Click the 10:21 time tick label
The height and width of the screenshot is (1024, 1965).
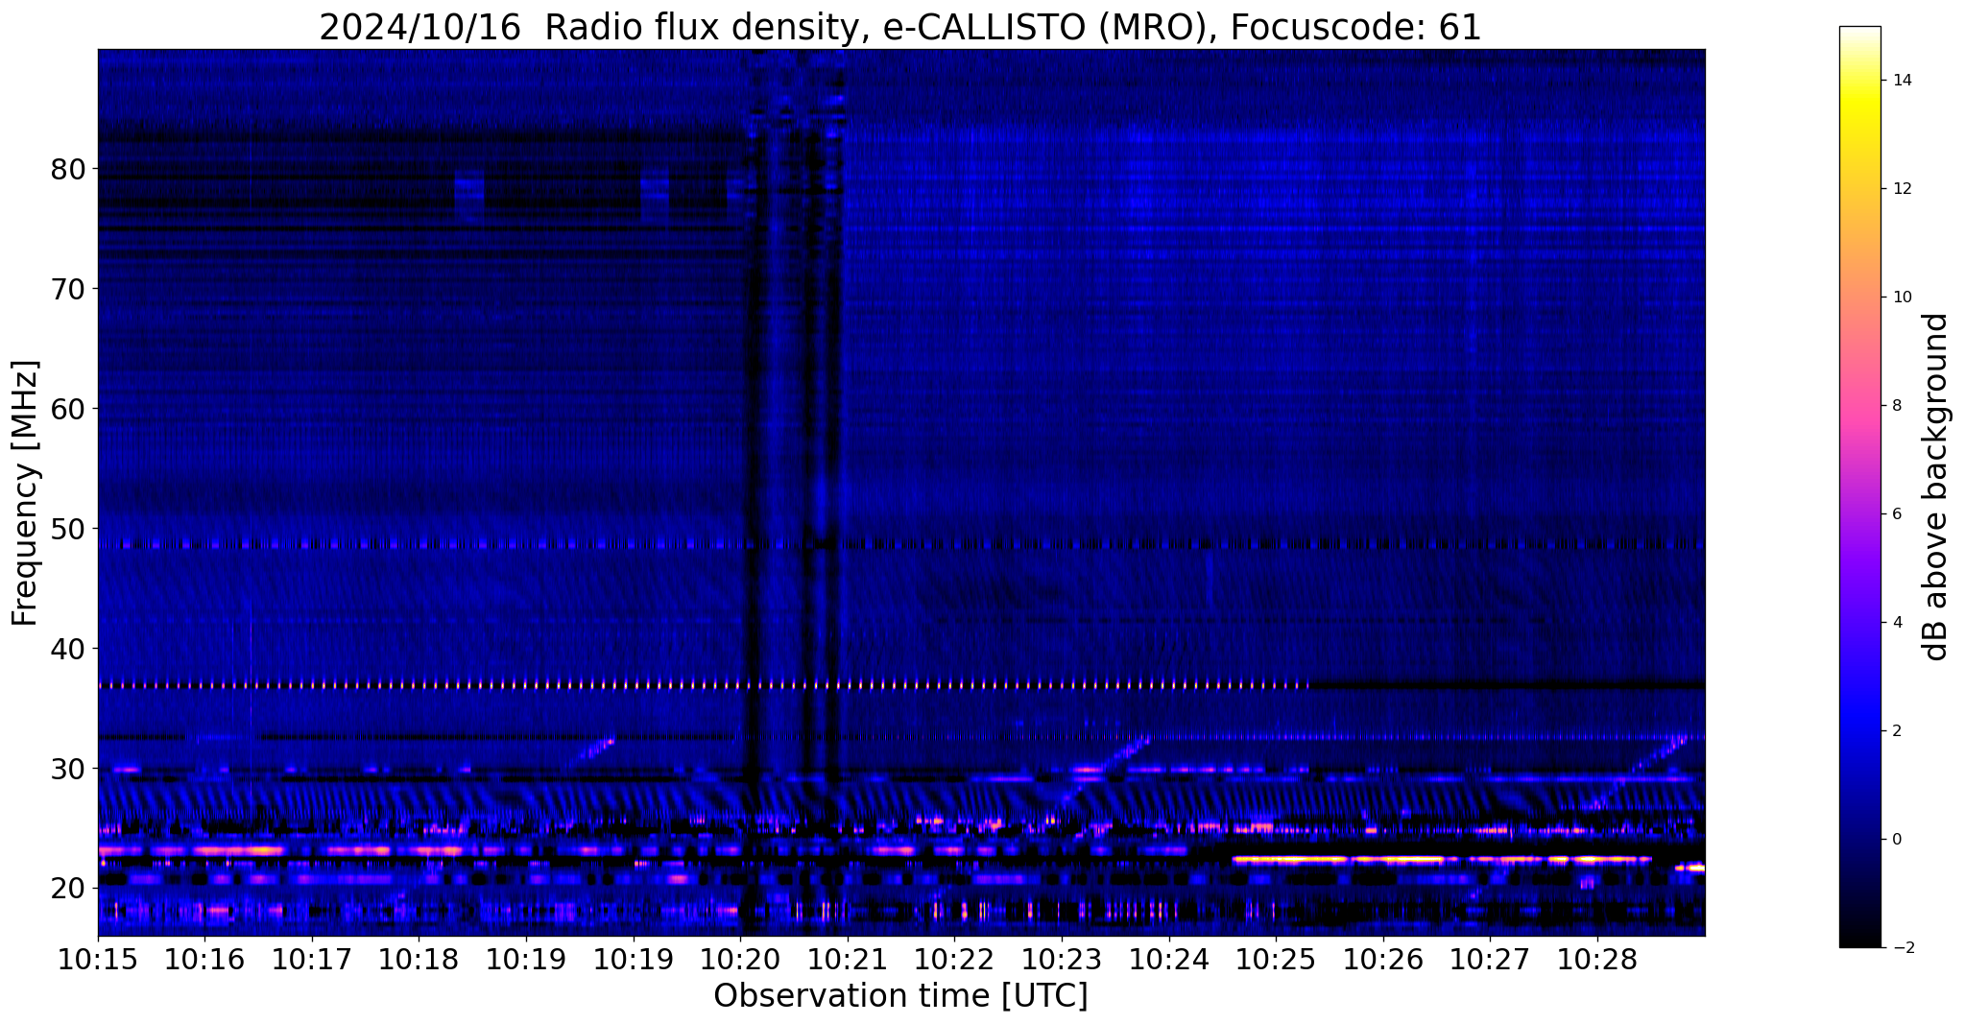pyautogui.click(x=848, y=960)
